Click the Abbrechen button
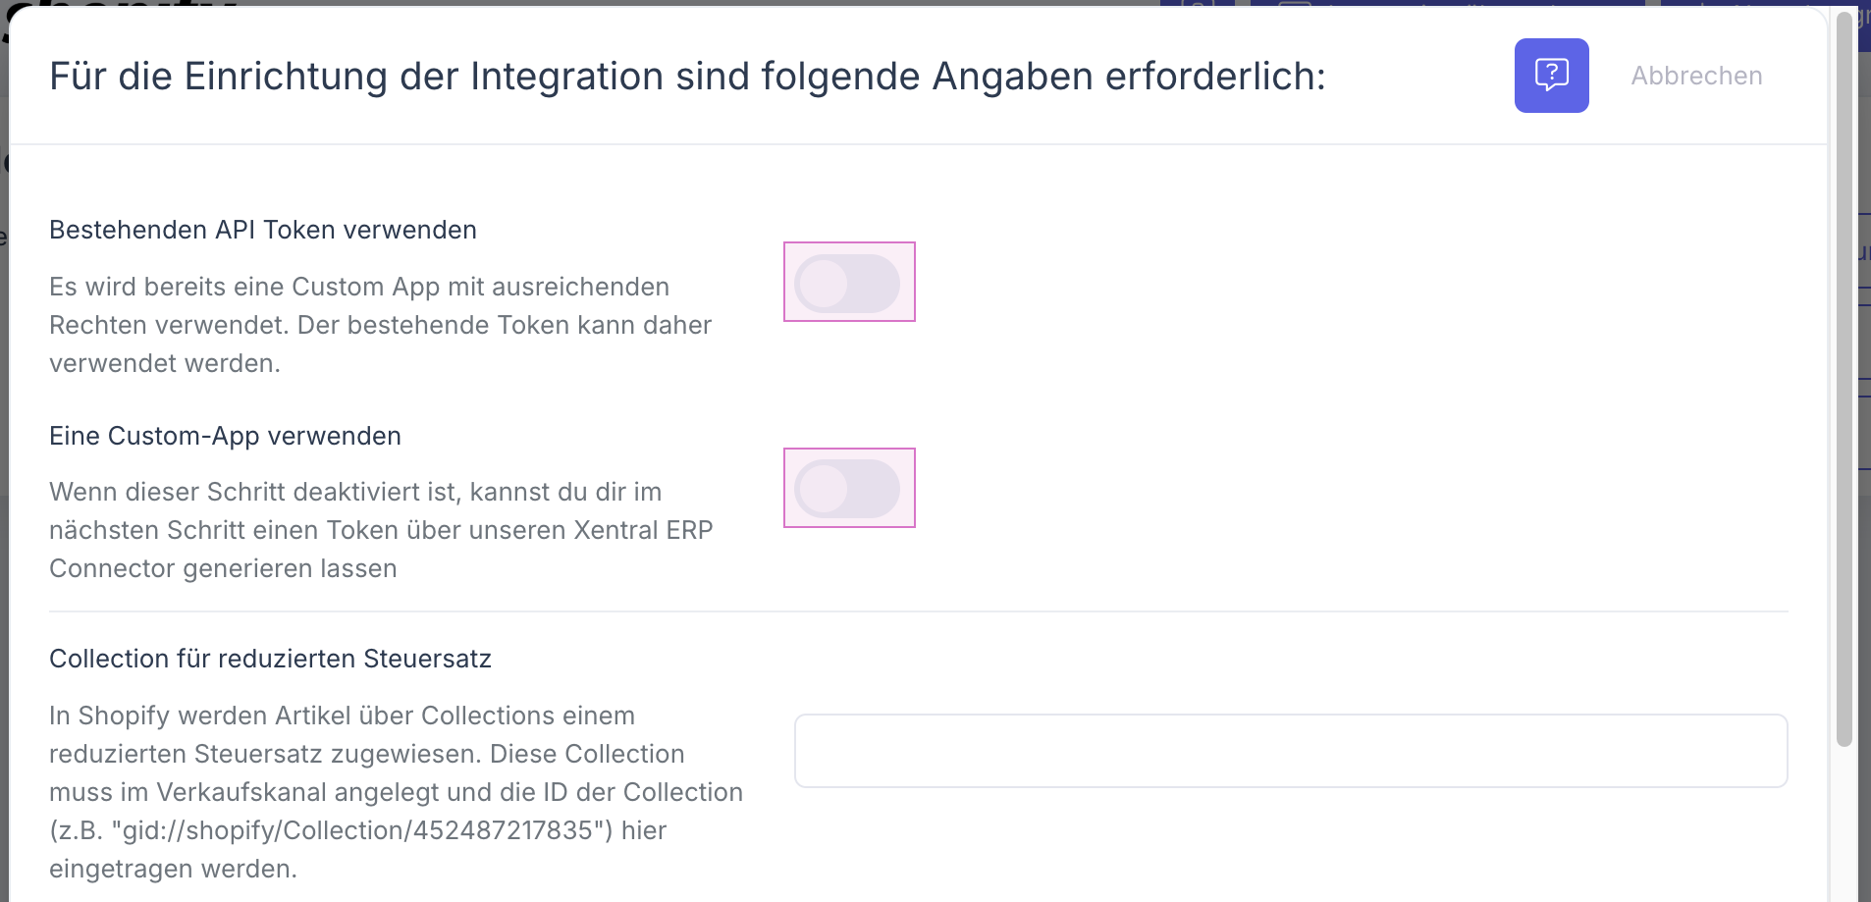This screenshot has width=1871, height=902. click(x=1696, y=76)
